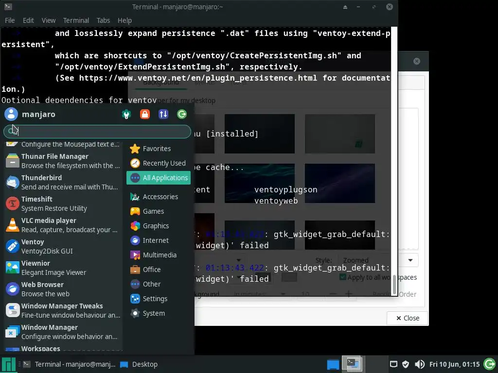Show Recently Used applications

[x=159, y=163]
